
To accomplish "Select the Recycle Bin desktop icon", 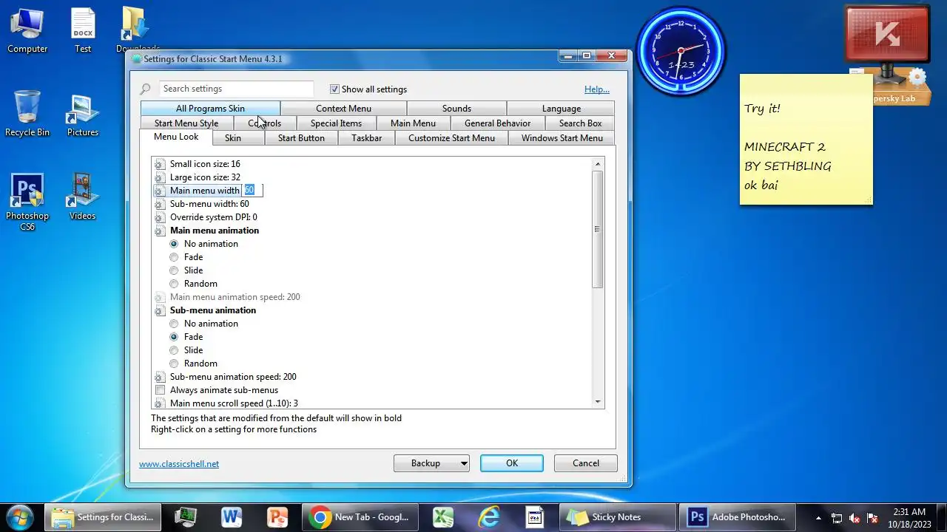I will click(27, 113).
